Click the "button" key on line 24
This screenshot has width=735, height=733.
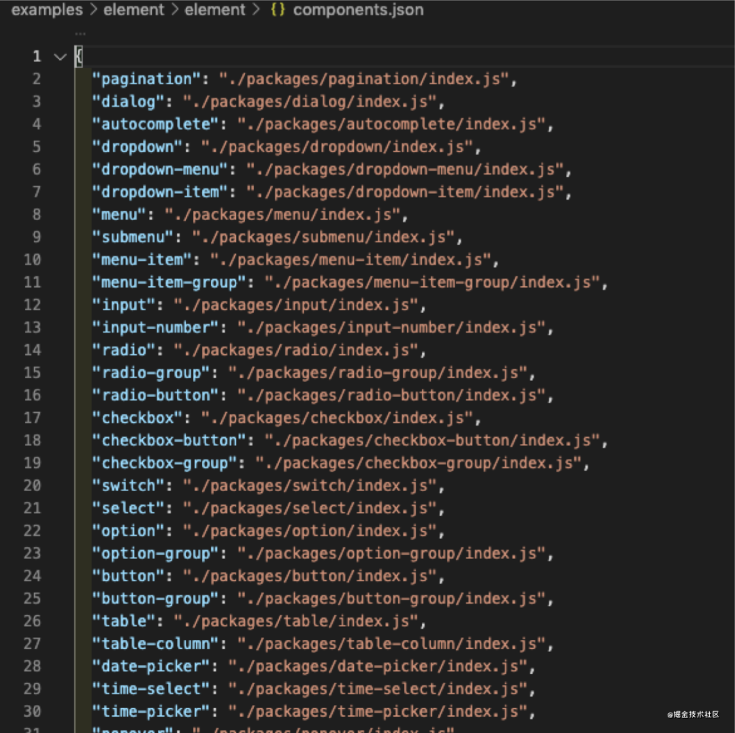click(x=129, y=576)
